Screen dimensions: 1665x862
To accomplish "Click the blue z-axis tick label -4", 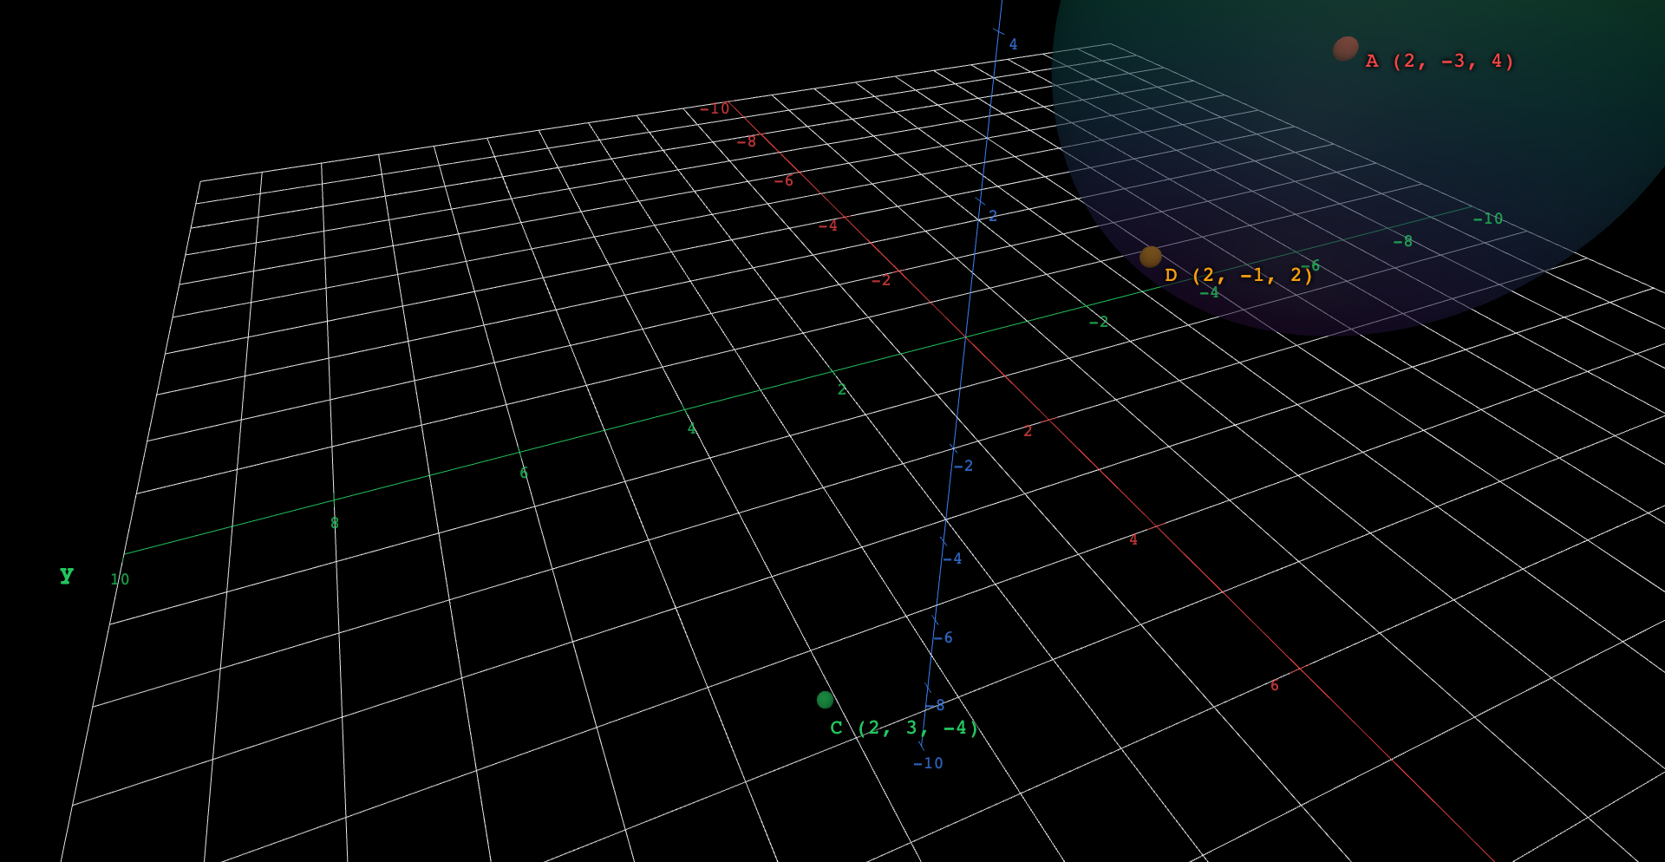I will pyautogui.click(x=952, y=559).
